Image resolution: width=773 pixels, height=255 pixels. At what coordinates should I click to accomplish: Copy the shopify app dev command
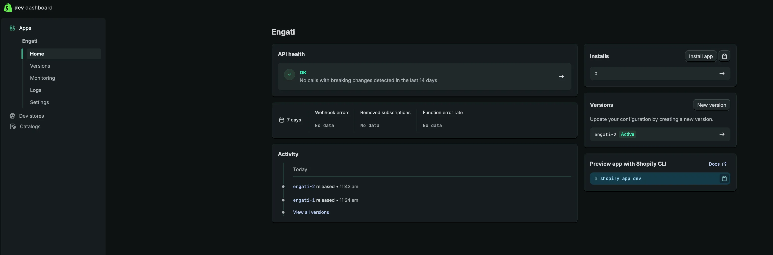[724, 178]
